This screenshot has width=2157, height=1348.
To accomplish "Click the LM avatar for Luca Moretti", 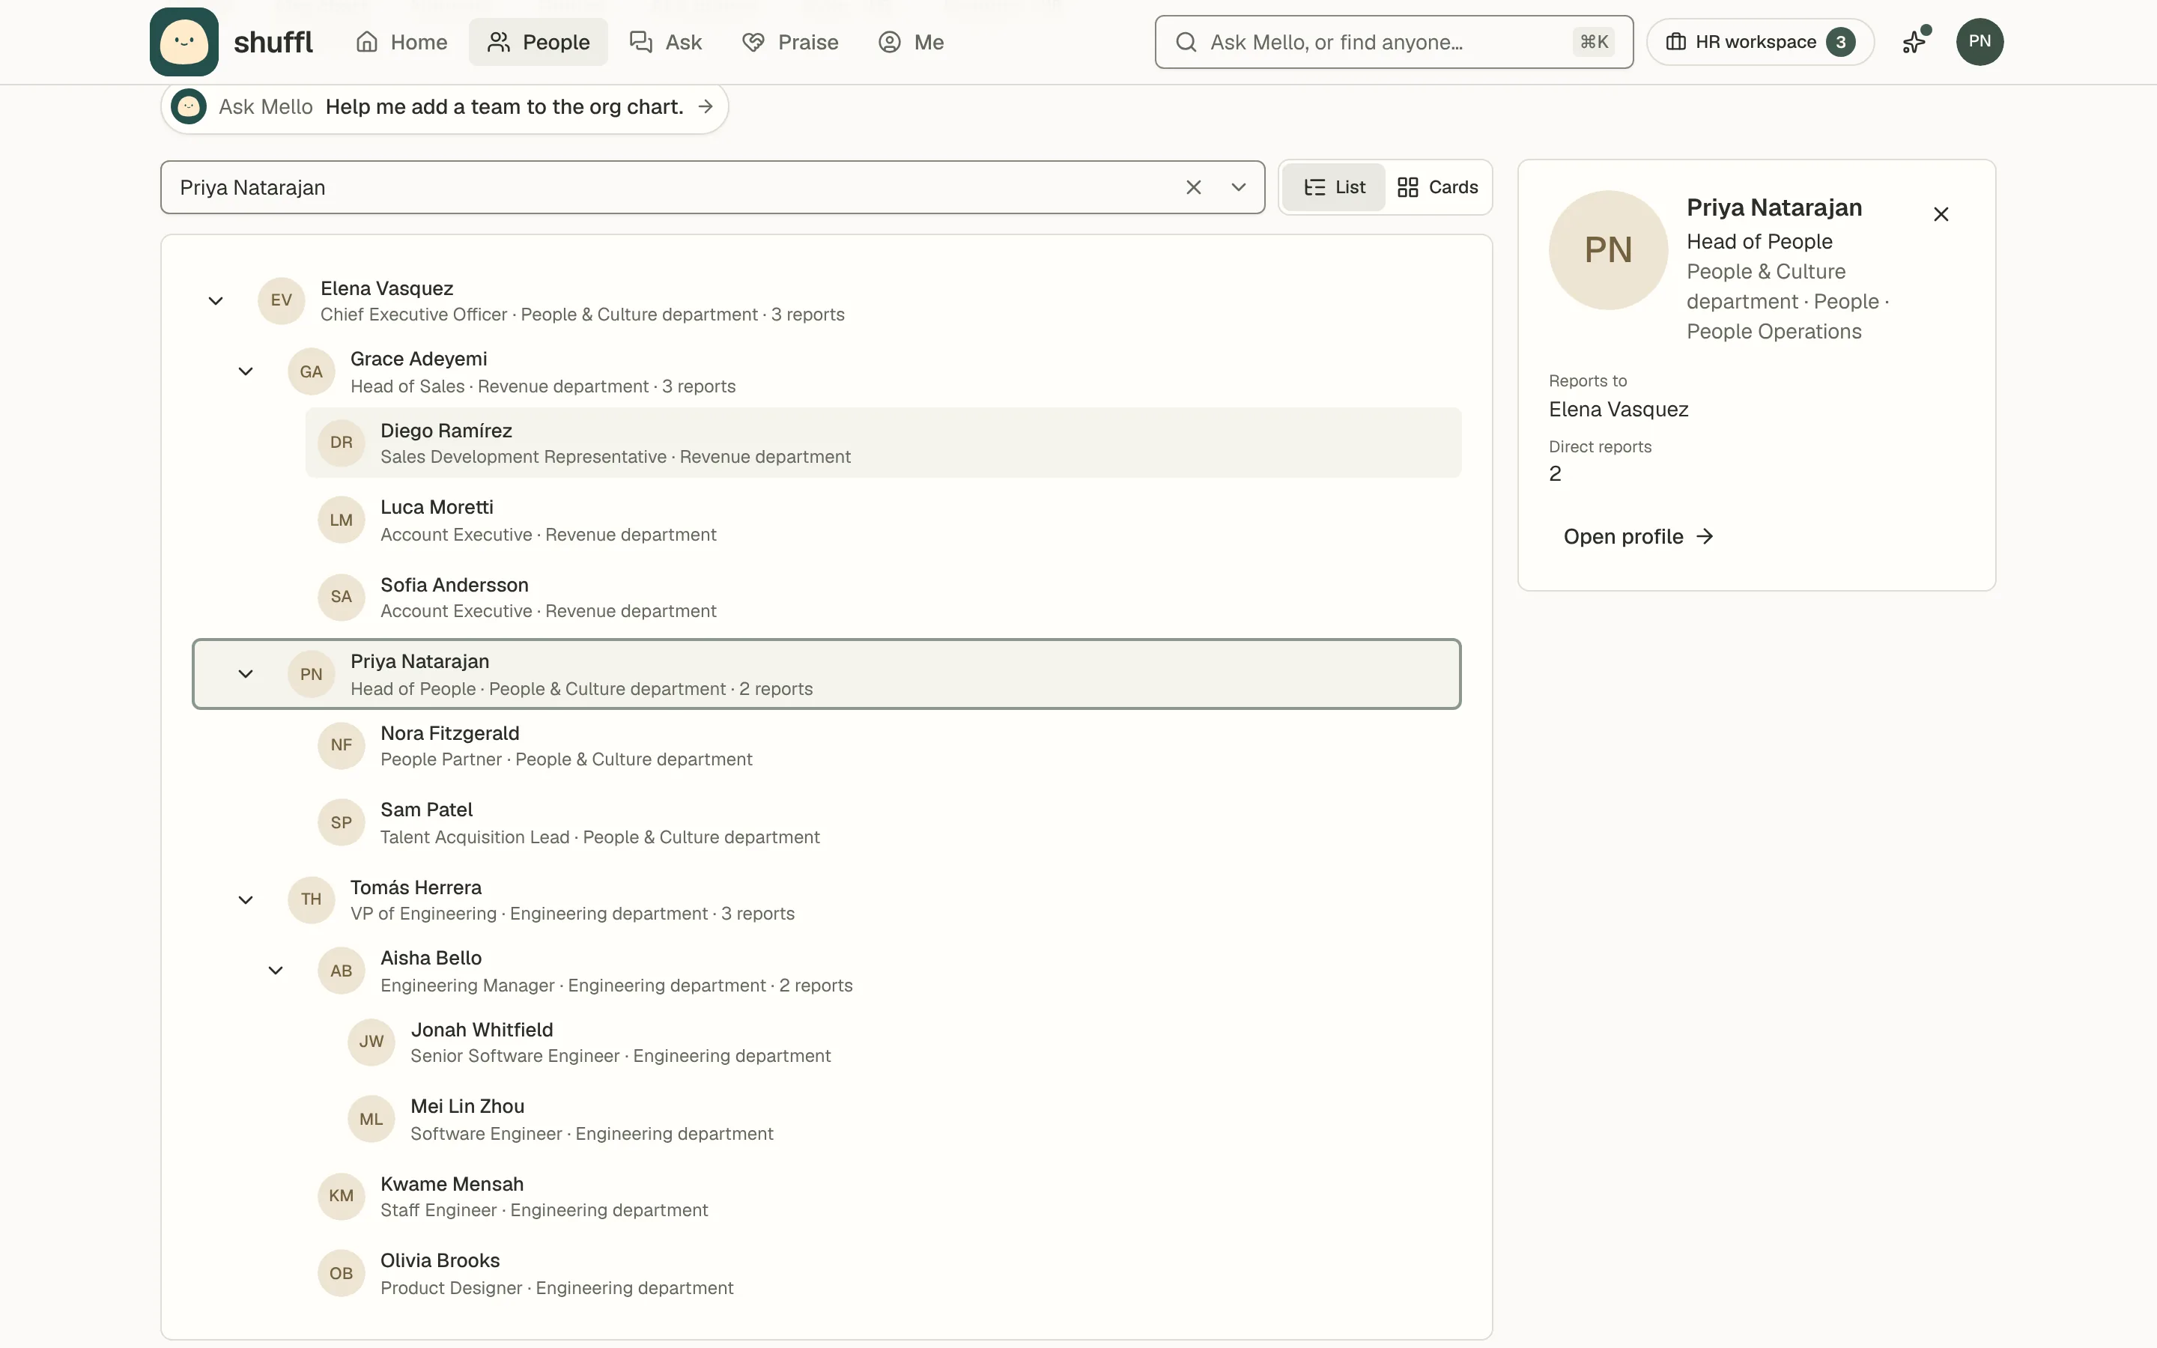I will click(342, 520).
